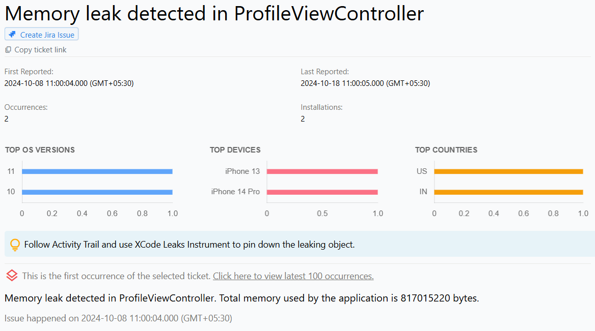Click the Occurrences count value
Image resolution: width=595 pixels, height=331 pixels.
tap(6, 118)
